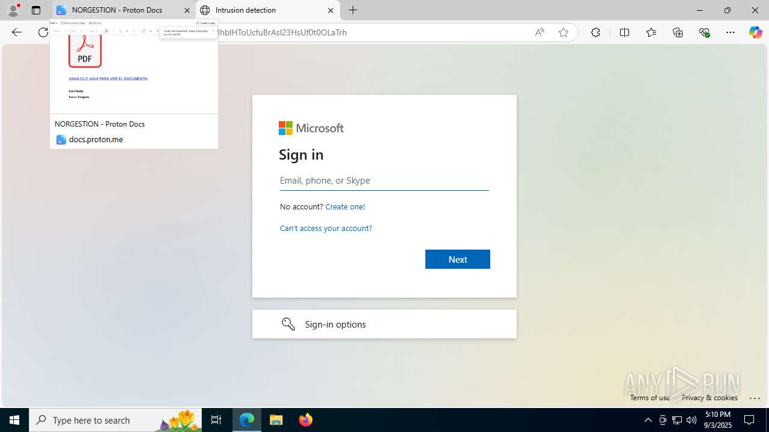The image size is (769, 432).
Task: Click the Terms of use link
Action: click(650, 397)
